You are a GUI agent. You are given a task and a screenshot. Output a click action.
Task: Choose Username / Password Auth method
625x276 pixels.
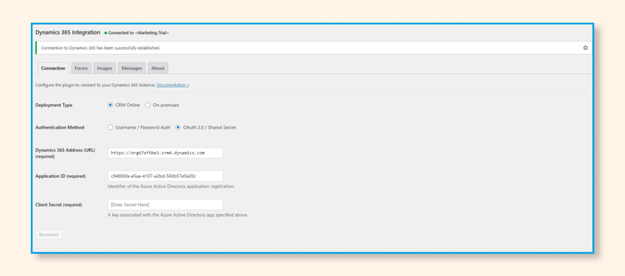coord(110,128)
